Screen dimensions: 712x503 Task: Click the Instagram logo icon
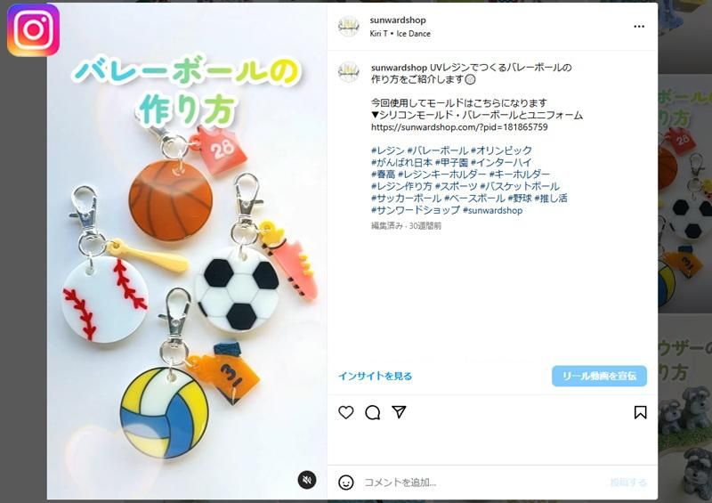(x=34, y=30)
